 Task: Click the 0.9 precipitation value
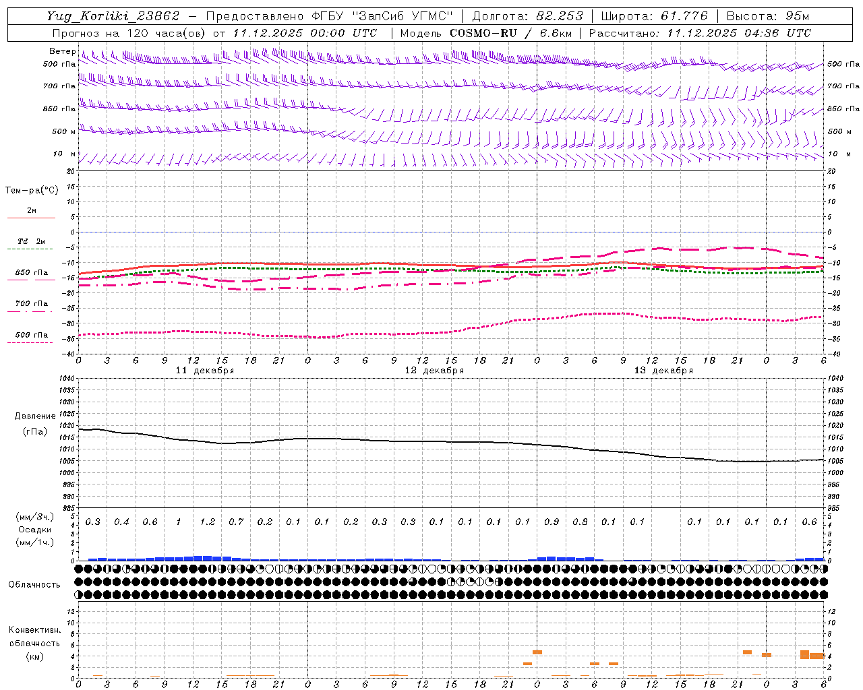pos(552,522)
